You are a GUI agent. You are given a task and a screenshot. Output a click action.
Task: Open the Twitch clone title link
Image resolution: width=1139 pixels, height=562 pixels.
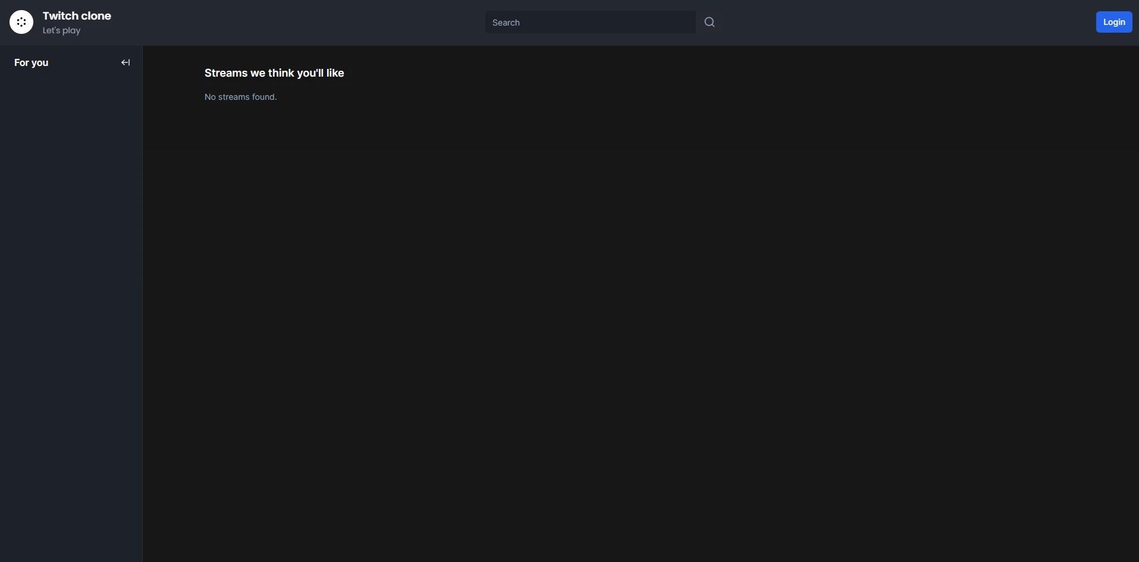pyautogui.click(x=77, y=16)
